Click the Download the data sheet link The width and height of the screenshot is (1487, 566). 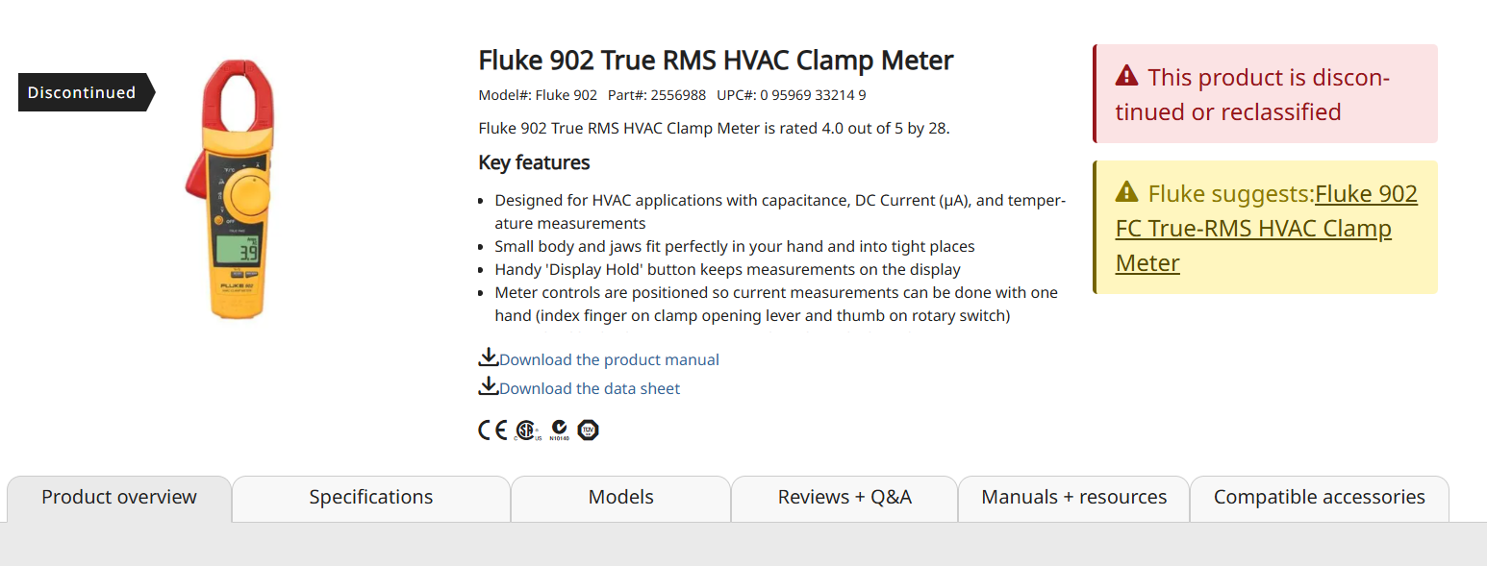(590, 389)
